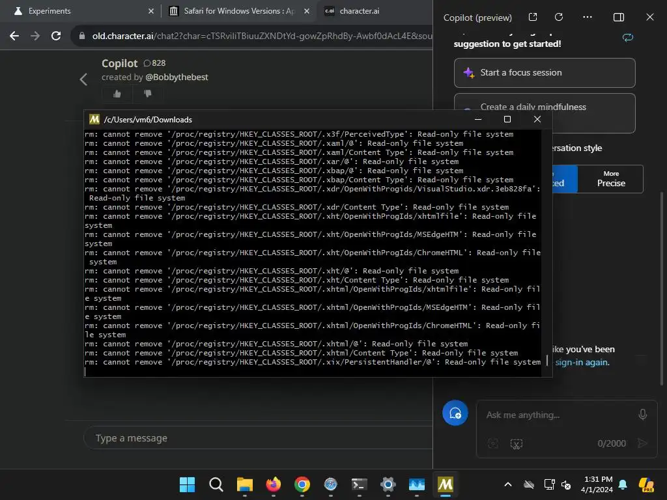Open the gear Settings app in taskbar
Screen dimensions: 667x500
click(388, 484)
